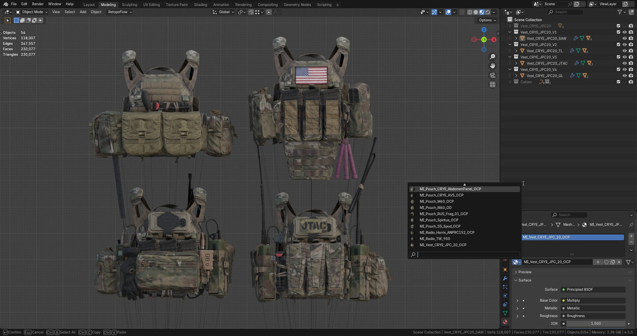Toggle the Vest_CRYE_JPC20_V1 collection checkbox
637x336 pixels.
tap(618, 32)
